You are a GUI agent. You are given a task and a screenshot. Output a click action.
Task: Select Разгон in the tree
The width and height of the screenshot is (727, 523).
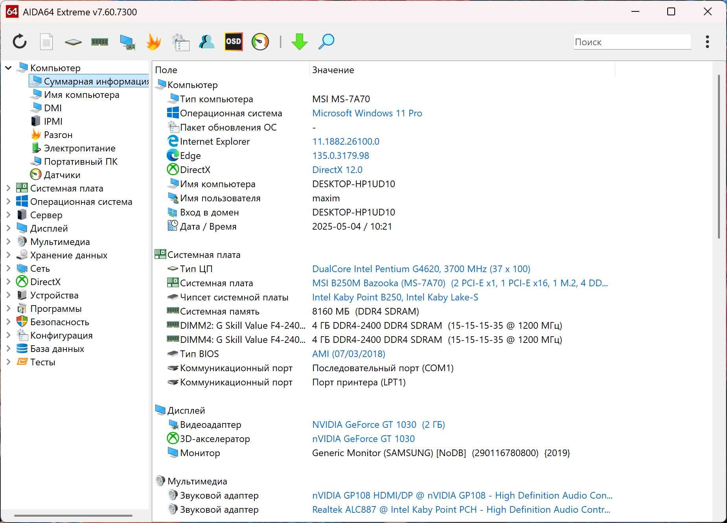tap(58, 135)
